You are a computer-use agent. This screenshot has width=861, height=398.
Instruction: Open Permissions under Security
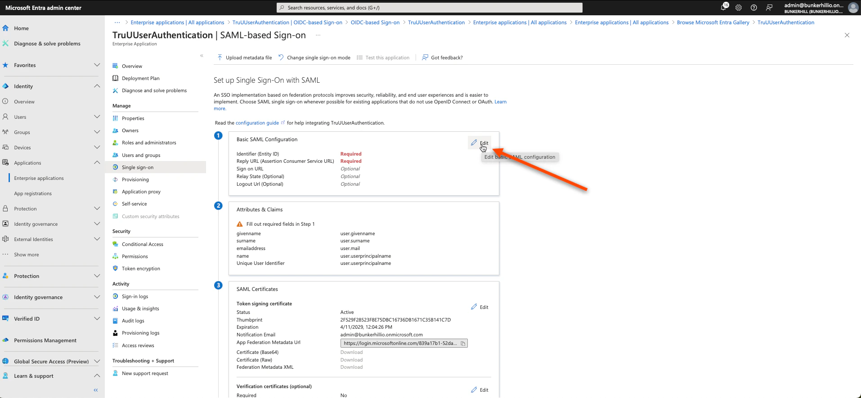click(135, 256)
